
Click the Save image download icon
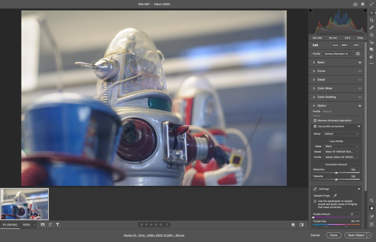tap(355, 4)
